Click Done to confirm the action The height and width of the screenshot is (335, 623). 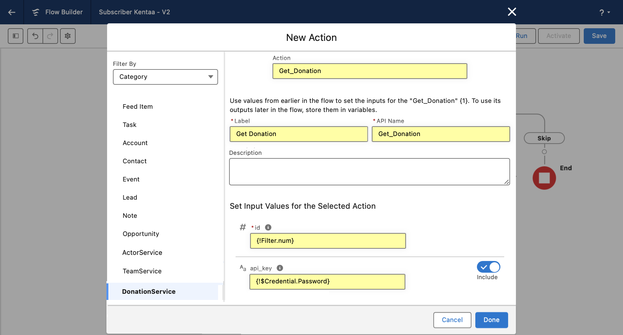491,320
